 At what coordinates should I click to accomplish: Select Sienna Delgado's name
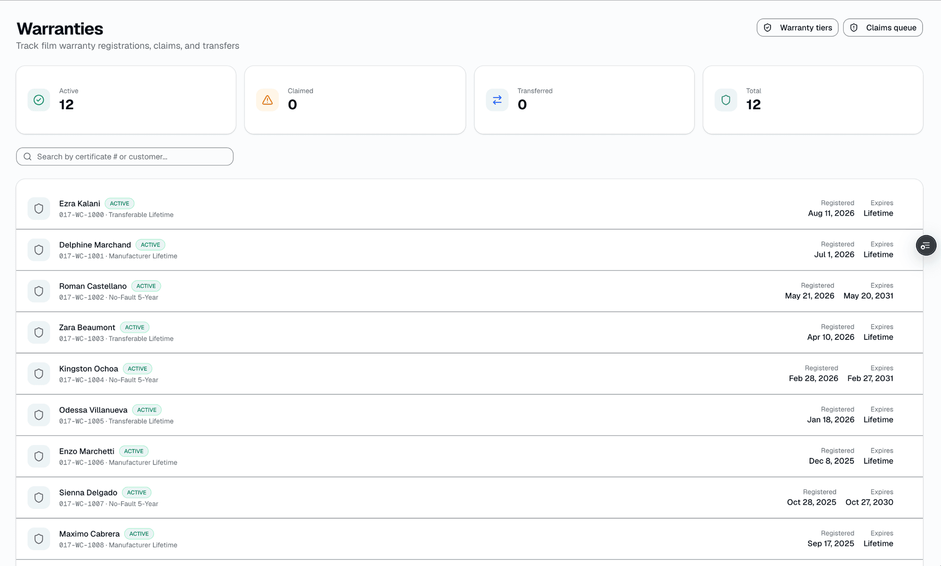pyautogui.click(x=88, y=492)
